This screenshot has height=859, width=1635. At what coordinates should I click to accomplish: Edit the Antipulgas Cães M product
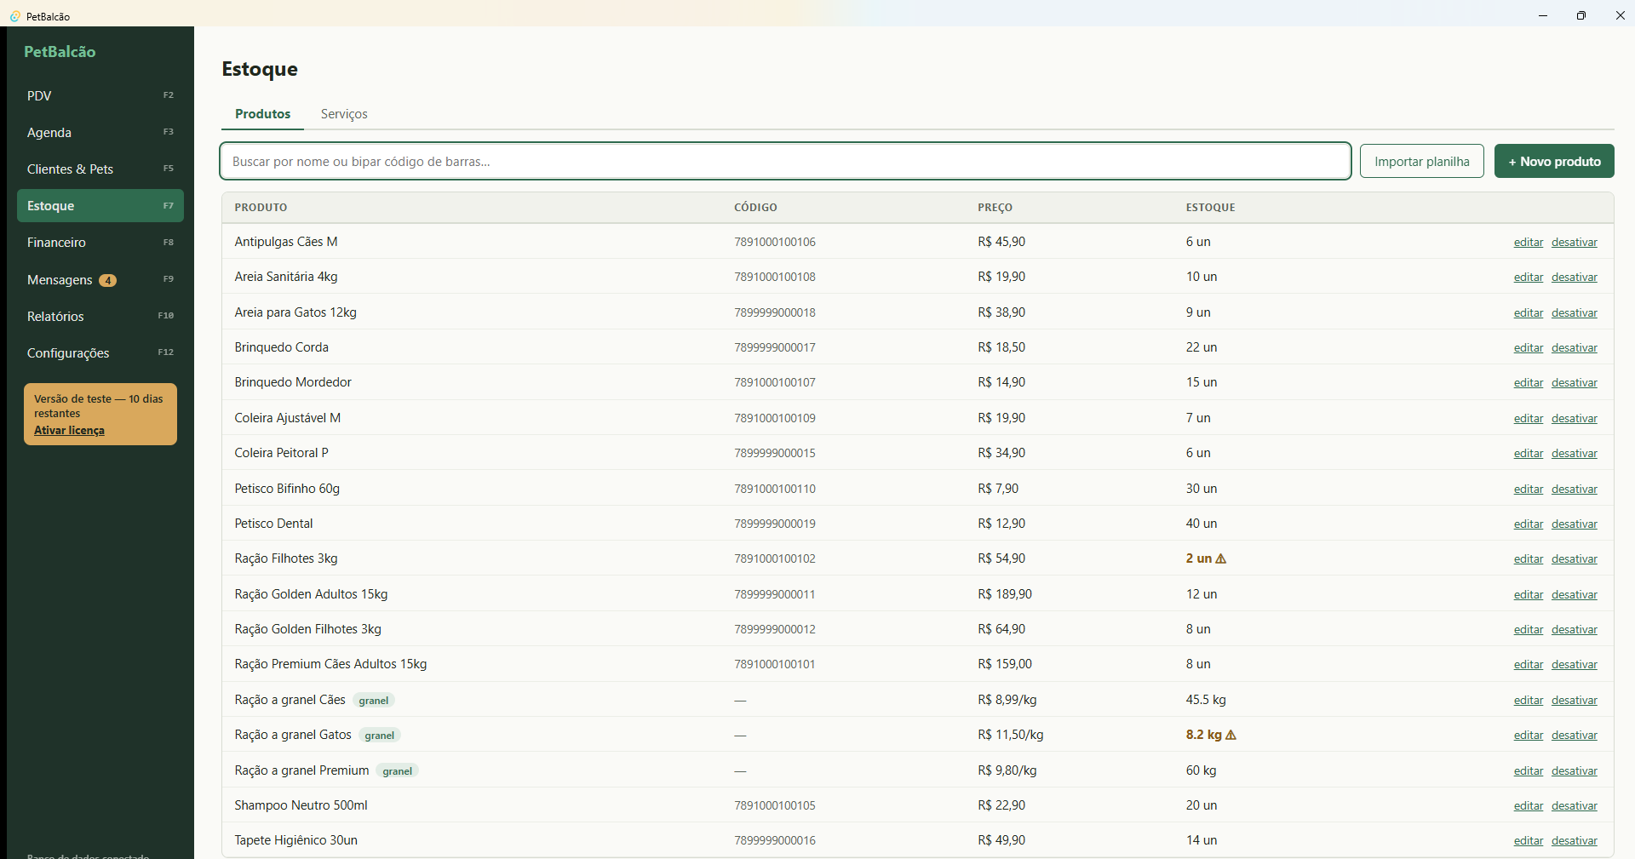coord(1529,242)
